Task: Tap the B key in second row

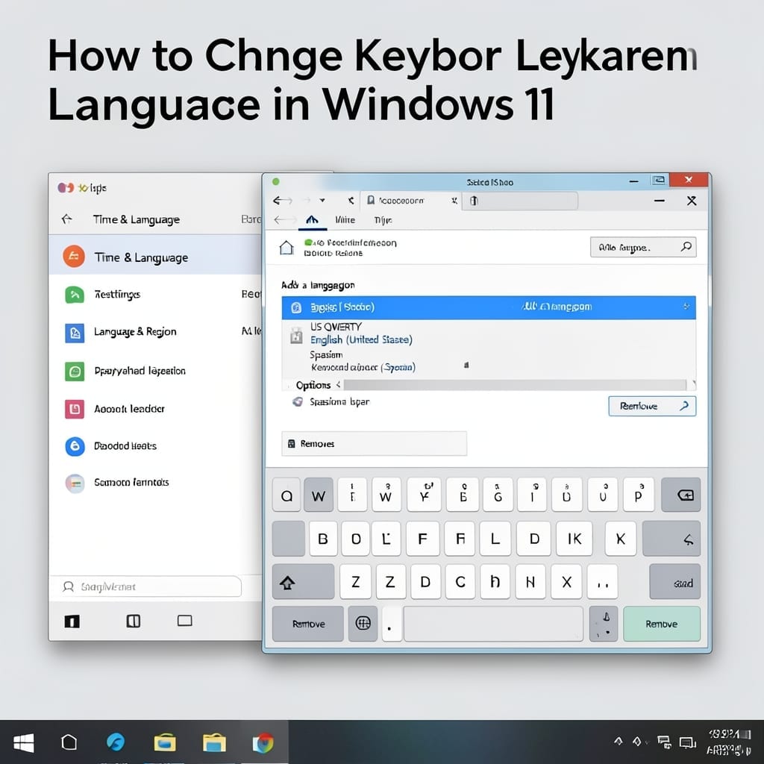Action: pyautogui.click(x=322, y=539)
